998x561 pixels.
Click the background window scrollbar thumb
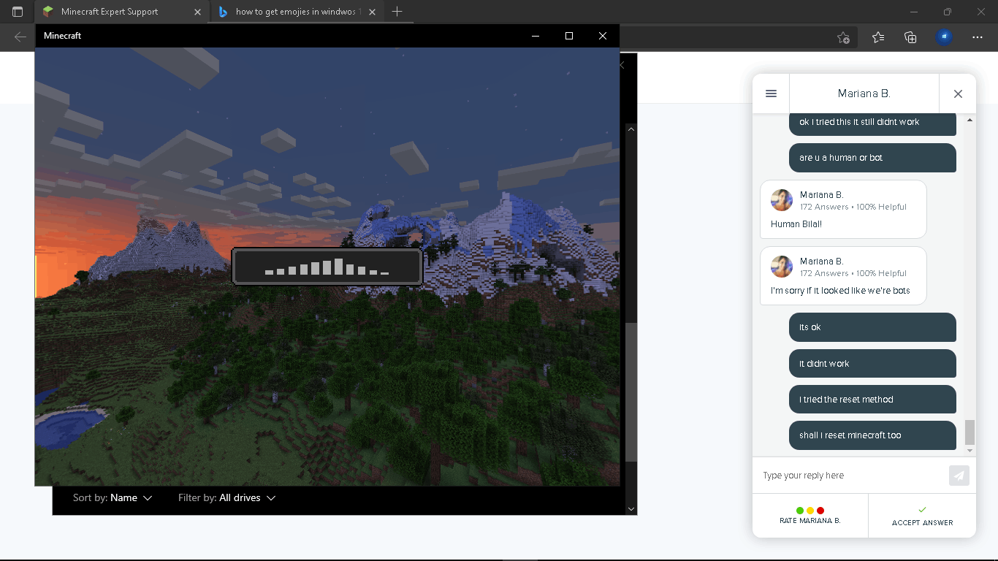click(x=631, y=392)
